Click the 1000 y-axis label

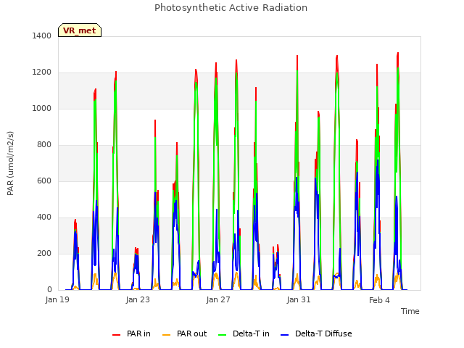42,108
